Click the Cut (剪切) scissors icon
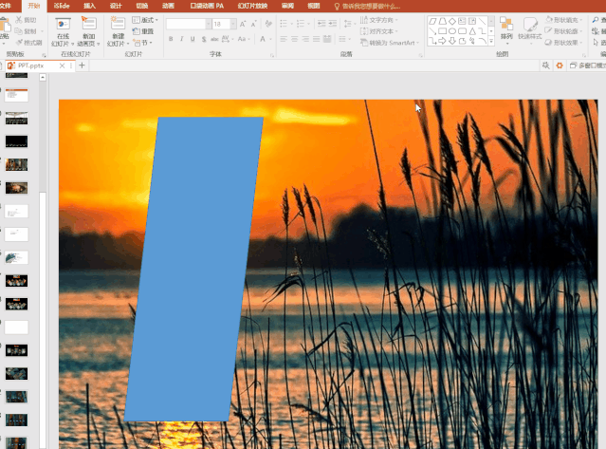Viewport: 606px width, 449px height. 19,20
